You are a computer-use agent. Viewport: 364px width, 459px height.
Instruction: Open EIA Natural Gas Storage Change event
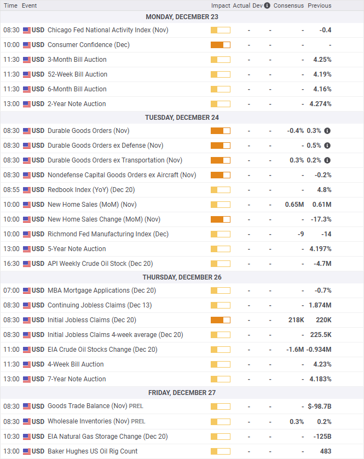click(107, 437)
